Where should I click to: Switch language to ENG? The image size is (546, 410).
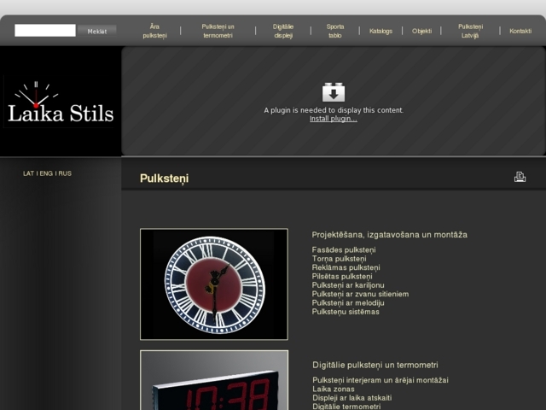[46, 173]
